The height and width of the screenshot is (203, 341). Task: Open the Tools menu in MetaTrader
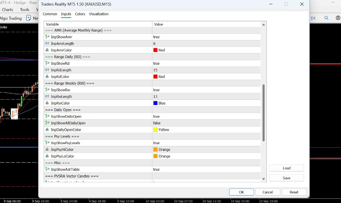tap(25, 10)
